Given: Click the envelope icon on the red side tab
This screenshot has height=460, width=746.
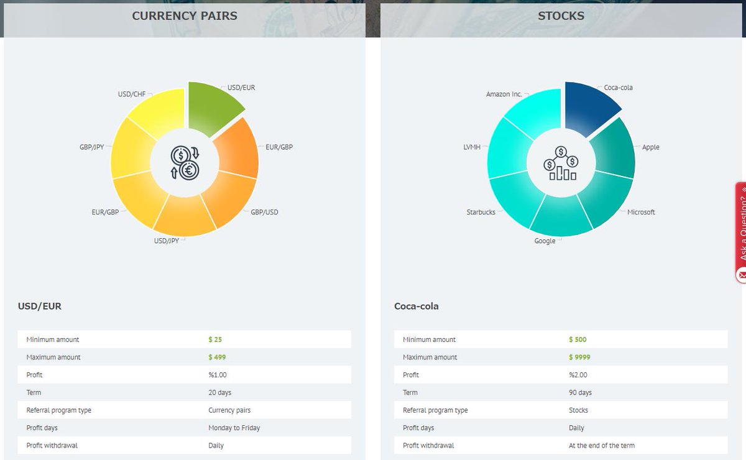Looking at the screenshot, I should tap(742, 274).
